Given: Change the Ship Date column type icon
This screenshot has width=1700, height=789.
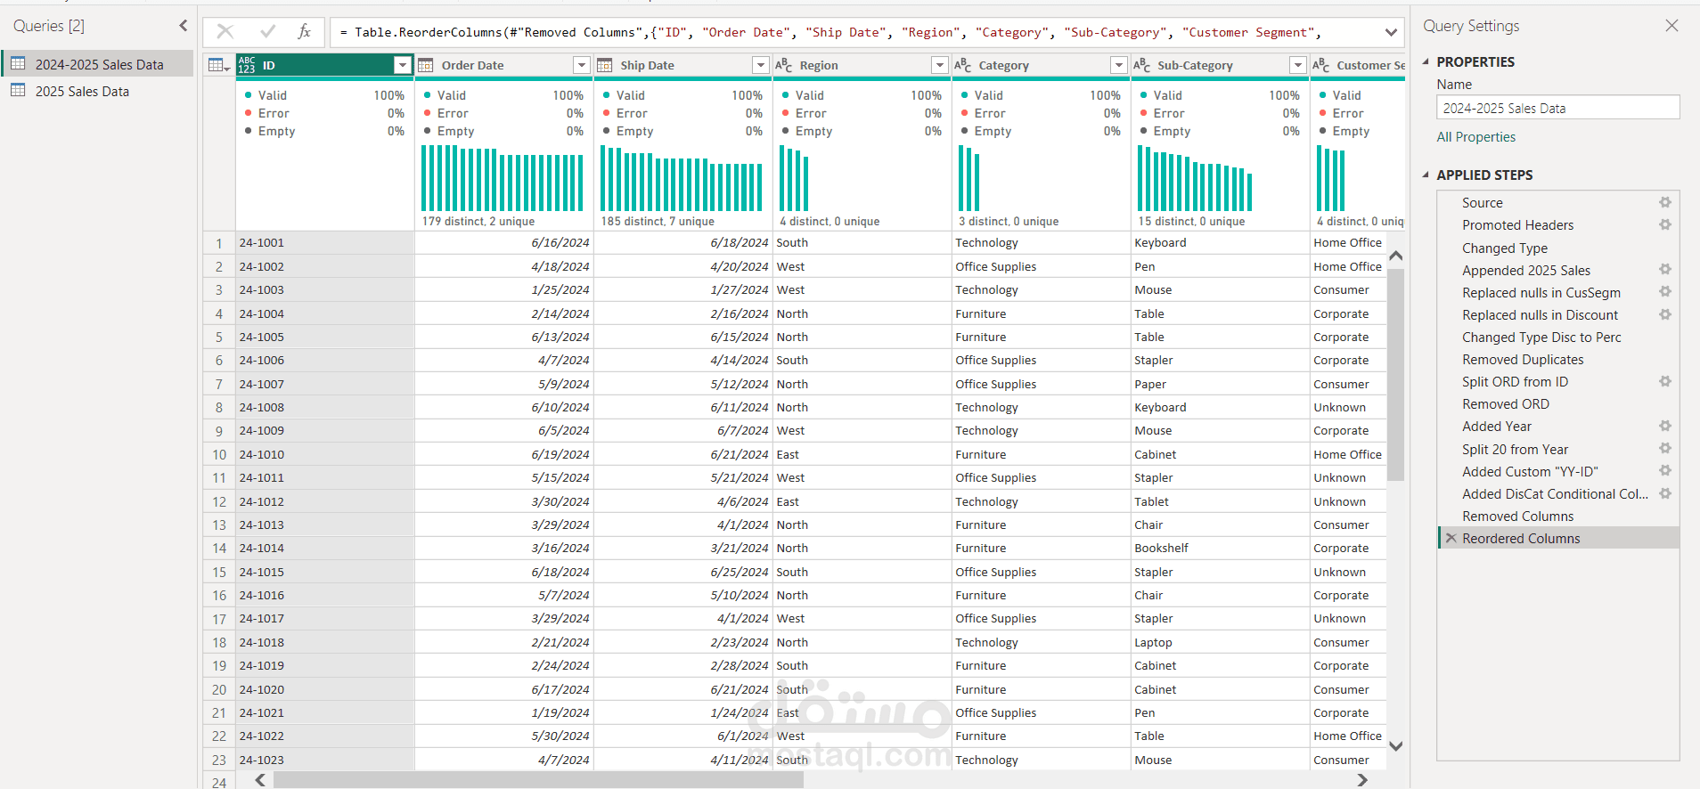Looking at the screenshot, I should (x=605, y=65).
